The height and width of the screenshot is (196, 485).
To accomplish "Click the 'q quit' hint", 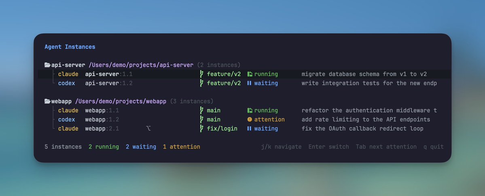I will 434,147.
